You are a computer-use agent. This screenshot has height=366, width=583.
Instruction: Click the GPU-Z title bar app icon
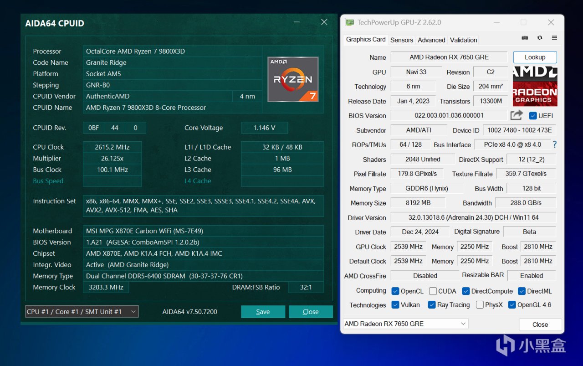coord(349,22)
